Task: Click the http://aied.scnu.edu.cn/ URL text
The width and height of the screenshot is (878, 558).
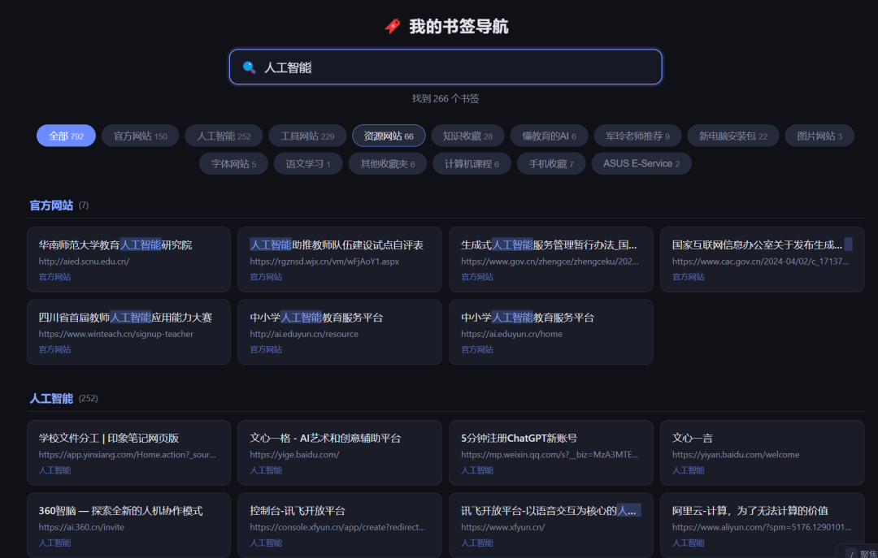Action: coord(84,262)
